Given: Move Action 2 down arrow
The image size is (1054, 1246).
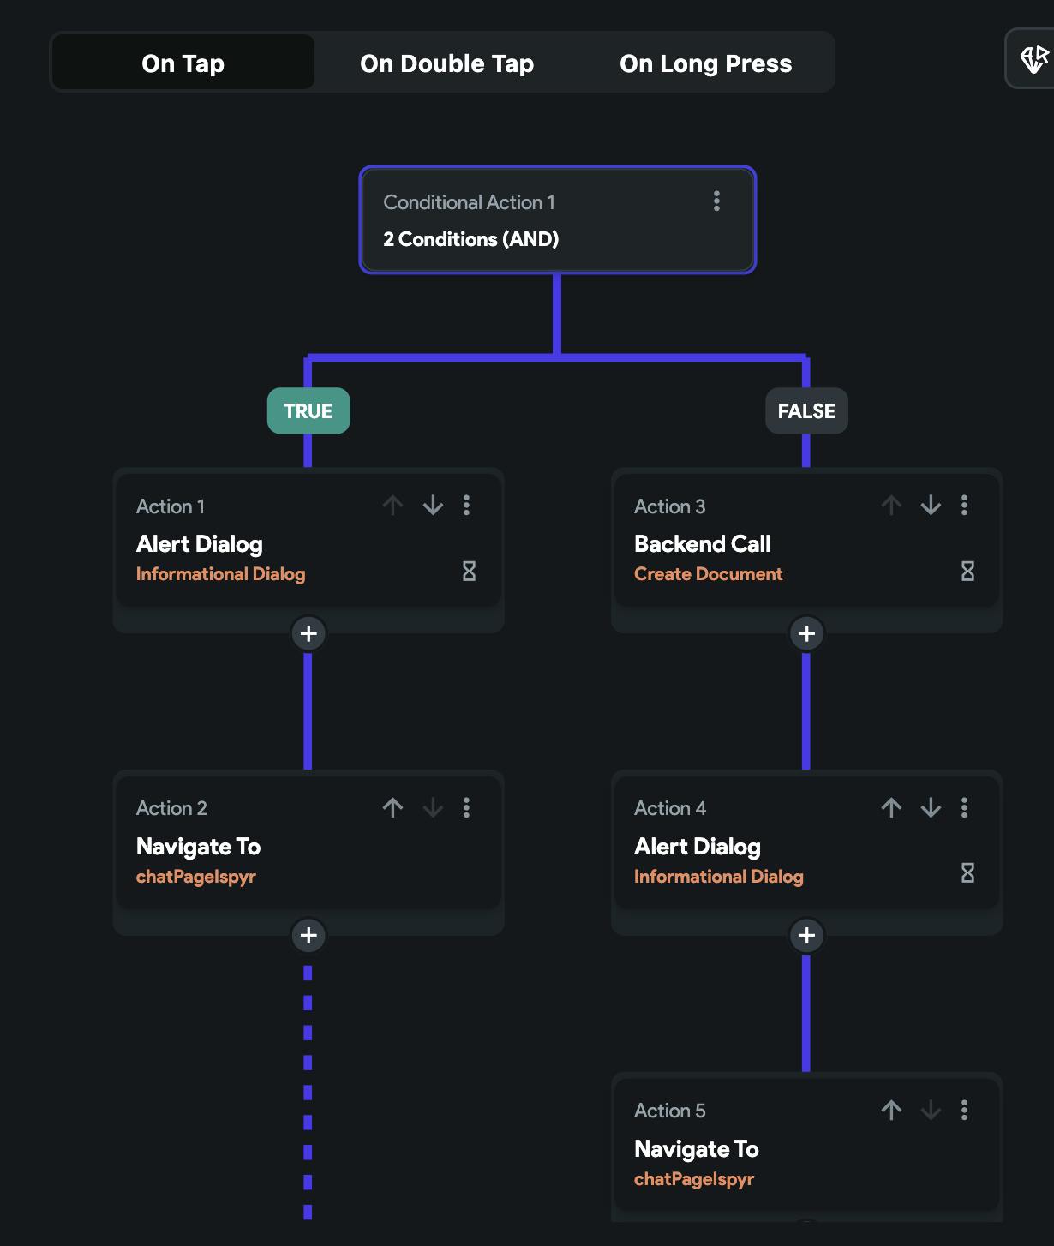Looking at the screenshot, I should pos(433,807).
